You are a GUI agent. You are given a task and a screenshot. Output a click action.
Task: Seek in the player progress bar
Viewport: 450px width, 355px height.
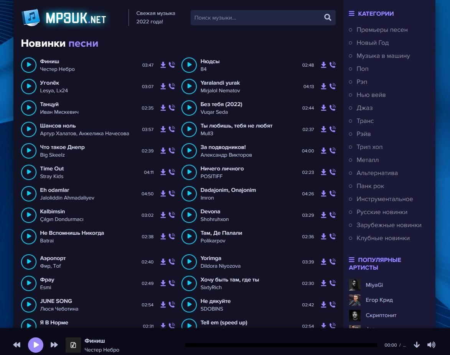[281, 345]
